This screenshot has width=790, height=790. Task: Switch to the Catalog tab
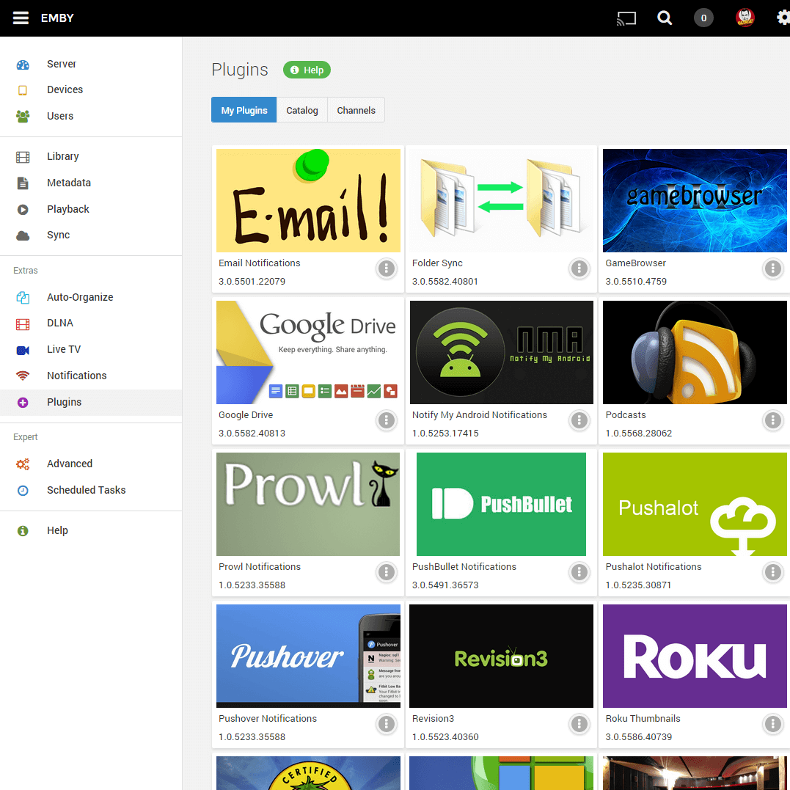302,110
